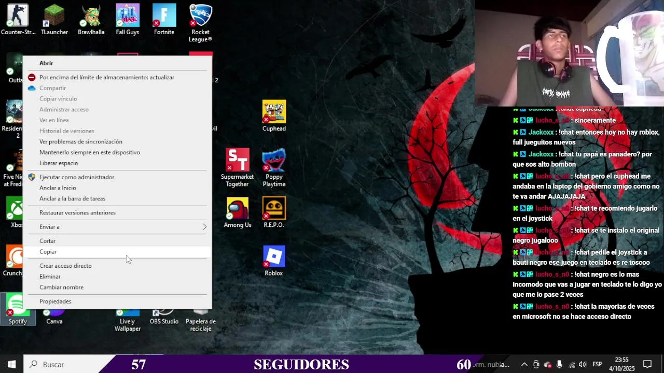
Task: Open the Counter-Strike desktop shortcut
Action: tap(18, 20)
